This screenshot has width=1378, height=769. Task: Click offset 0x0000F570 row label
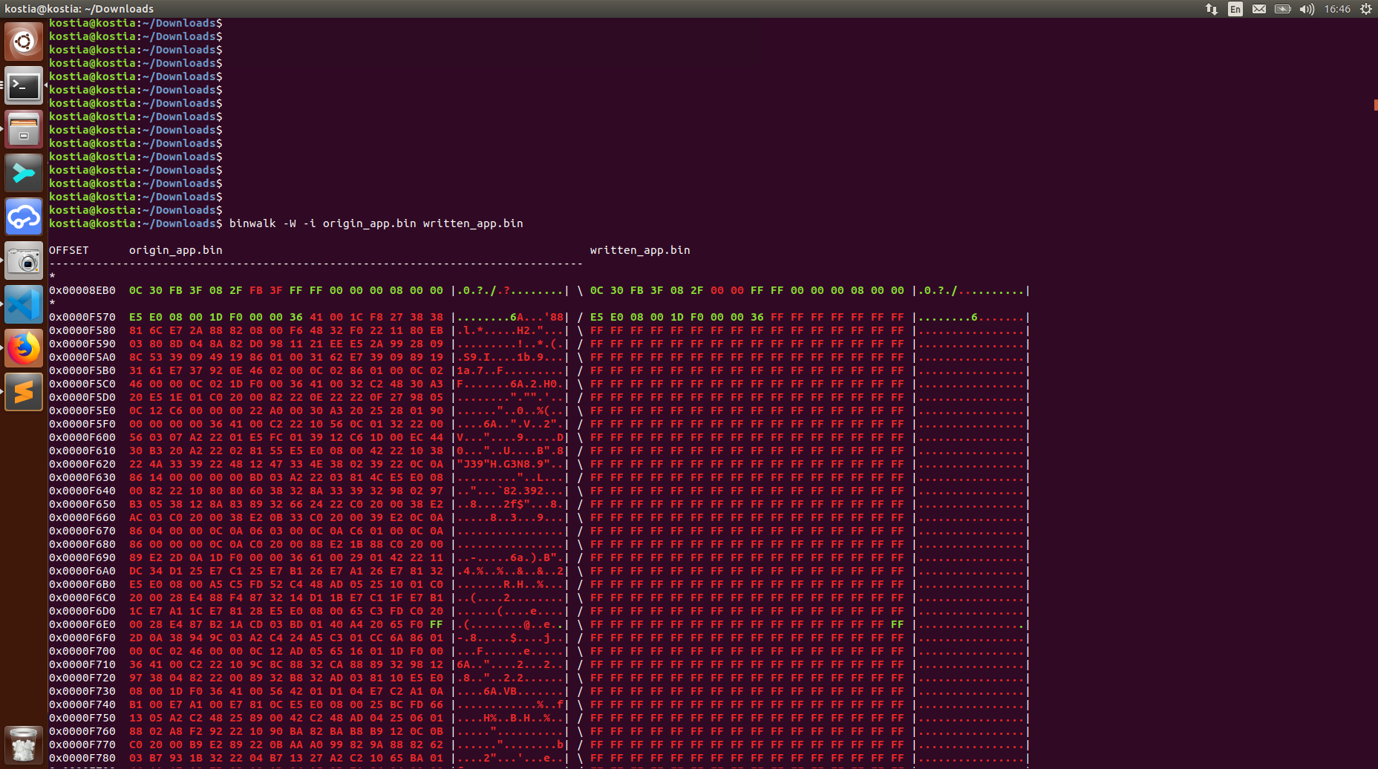[82, 317]
